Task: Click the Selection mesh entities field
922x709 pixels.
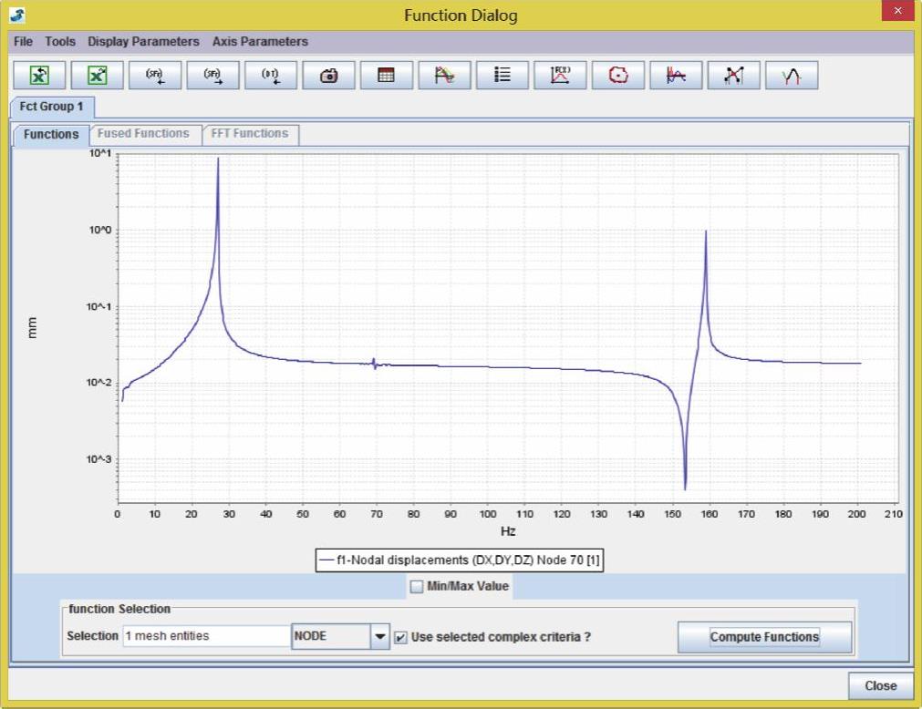Action: pyautogui.click(x=205, y=636)
